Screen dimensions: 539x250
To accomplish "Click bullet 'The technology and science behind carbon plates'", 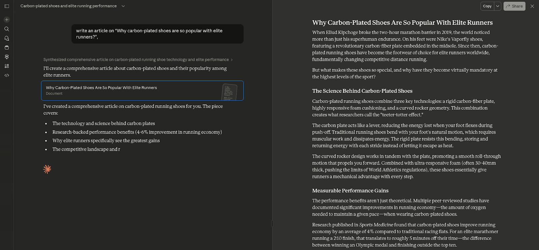I will [x=104, y=123].
